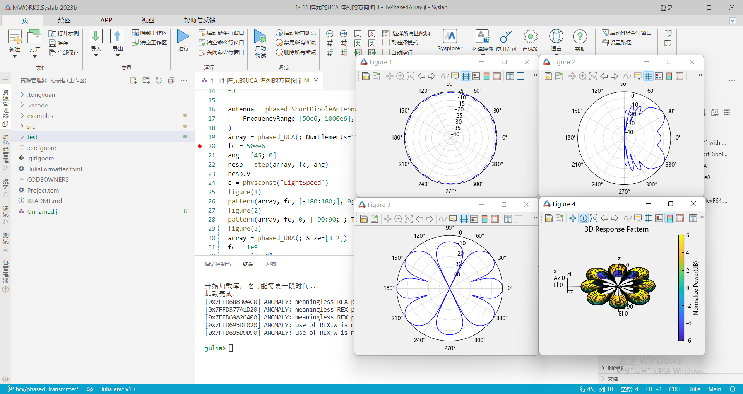Viewport: 743px width, 394px height.
Task: Click the breakpoint marker on line 20
Action: point(200,146)
